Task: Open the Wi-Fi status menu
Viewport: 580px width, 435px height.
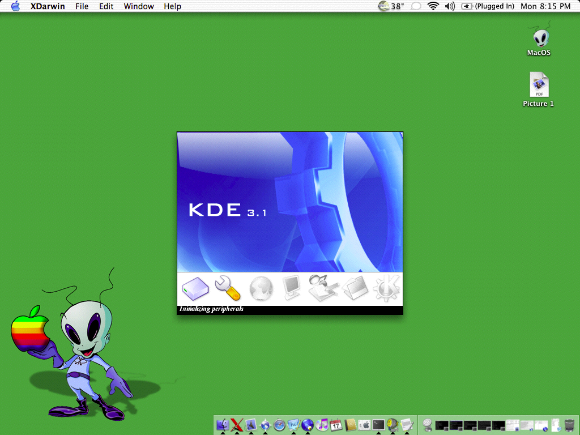Action: click(x=433, y=6)
